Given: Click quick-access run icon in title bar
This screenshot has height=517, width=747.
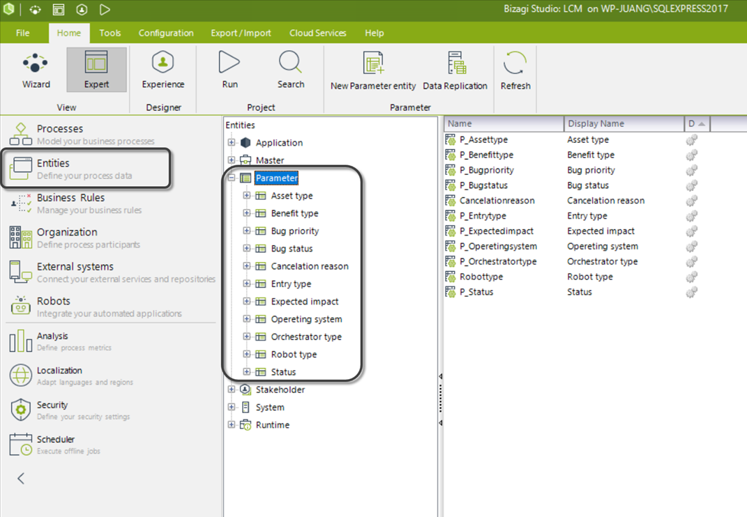Looking at the screenshot, I should (x=105, y=10).
